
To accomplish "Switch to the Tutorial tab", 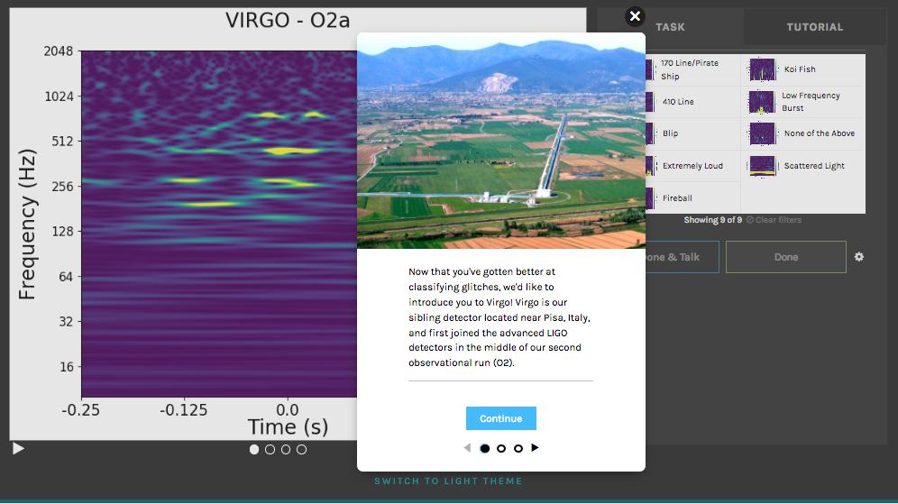I will 814,27.
